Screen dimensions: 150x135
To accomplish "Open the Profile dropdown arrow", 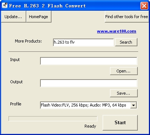I will click(133, 105).
